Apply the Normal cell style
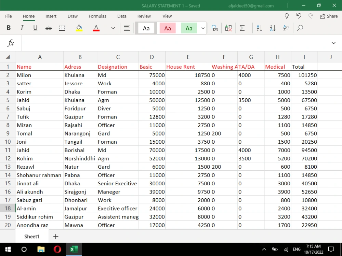Viewport: 342px width, 256px height. pos(146,28)
